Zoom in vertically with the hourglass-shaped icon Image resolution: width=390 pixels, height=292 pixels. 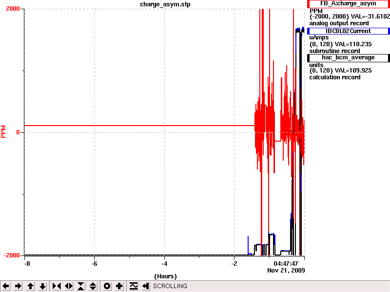point(81,286)
